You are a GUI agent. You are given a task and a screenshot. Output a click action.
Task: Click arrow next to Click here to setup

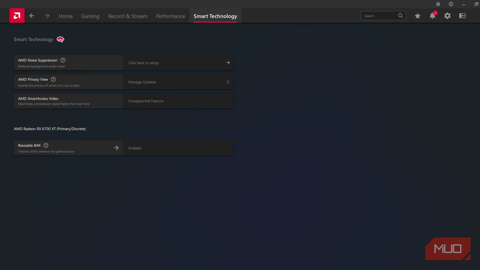[228, 63]
